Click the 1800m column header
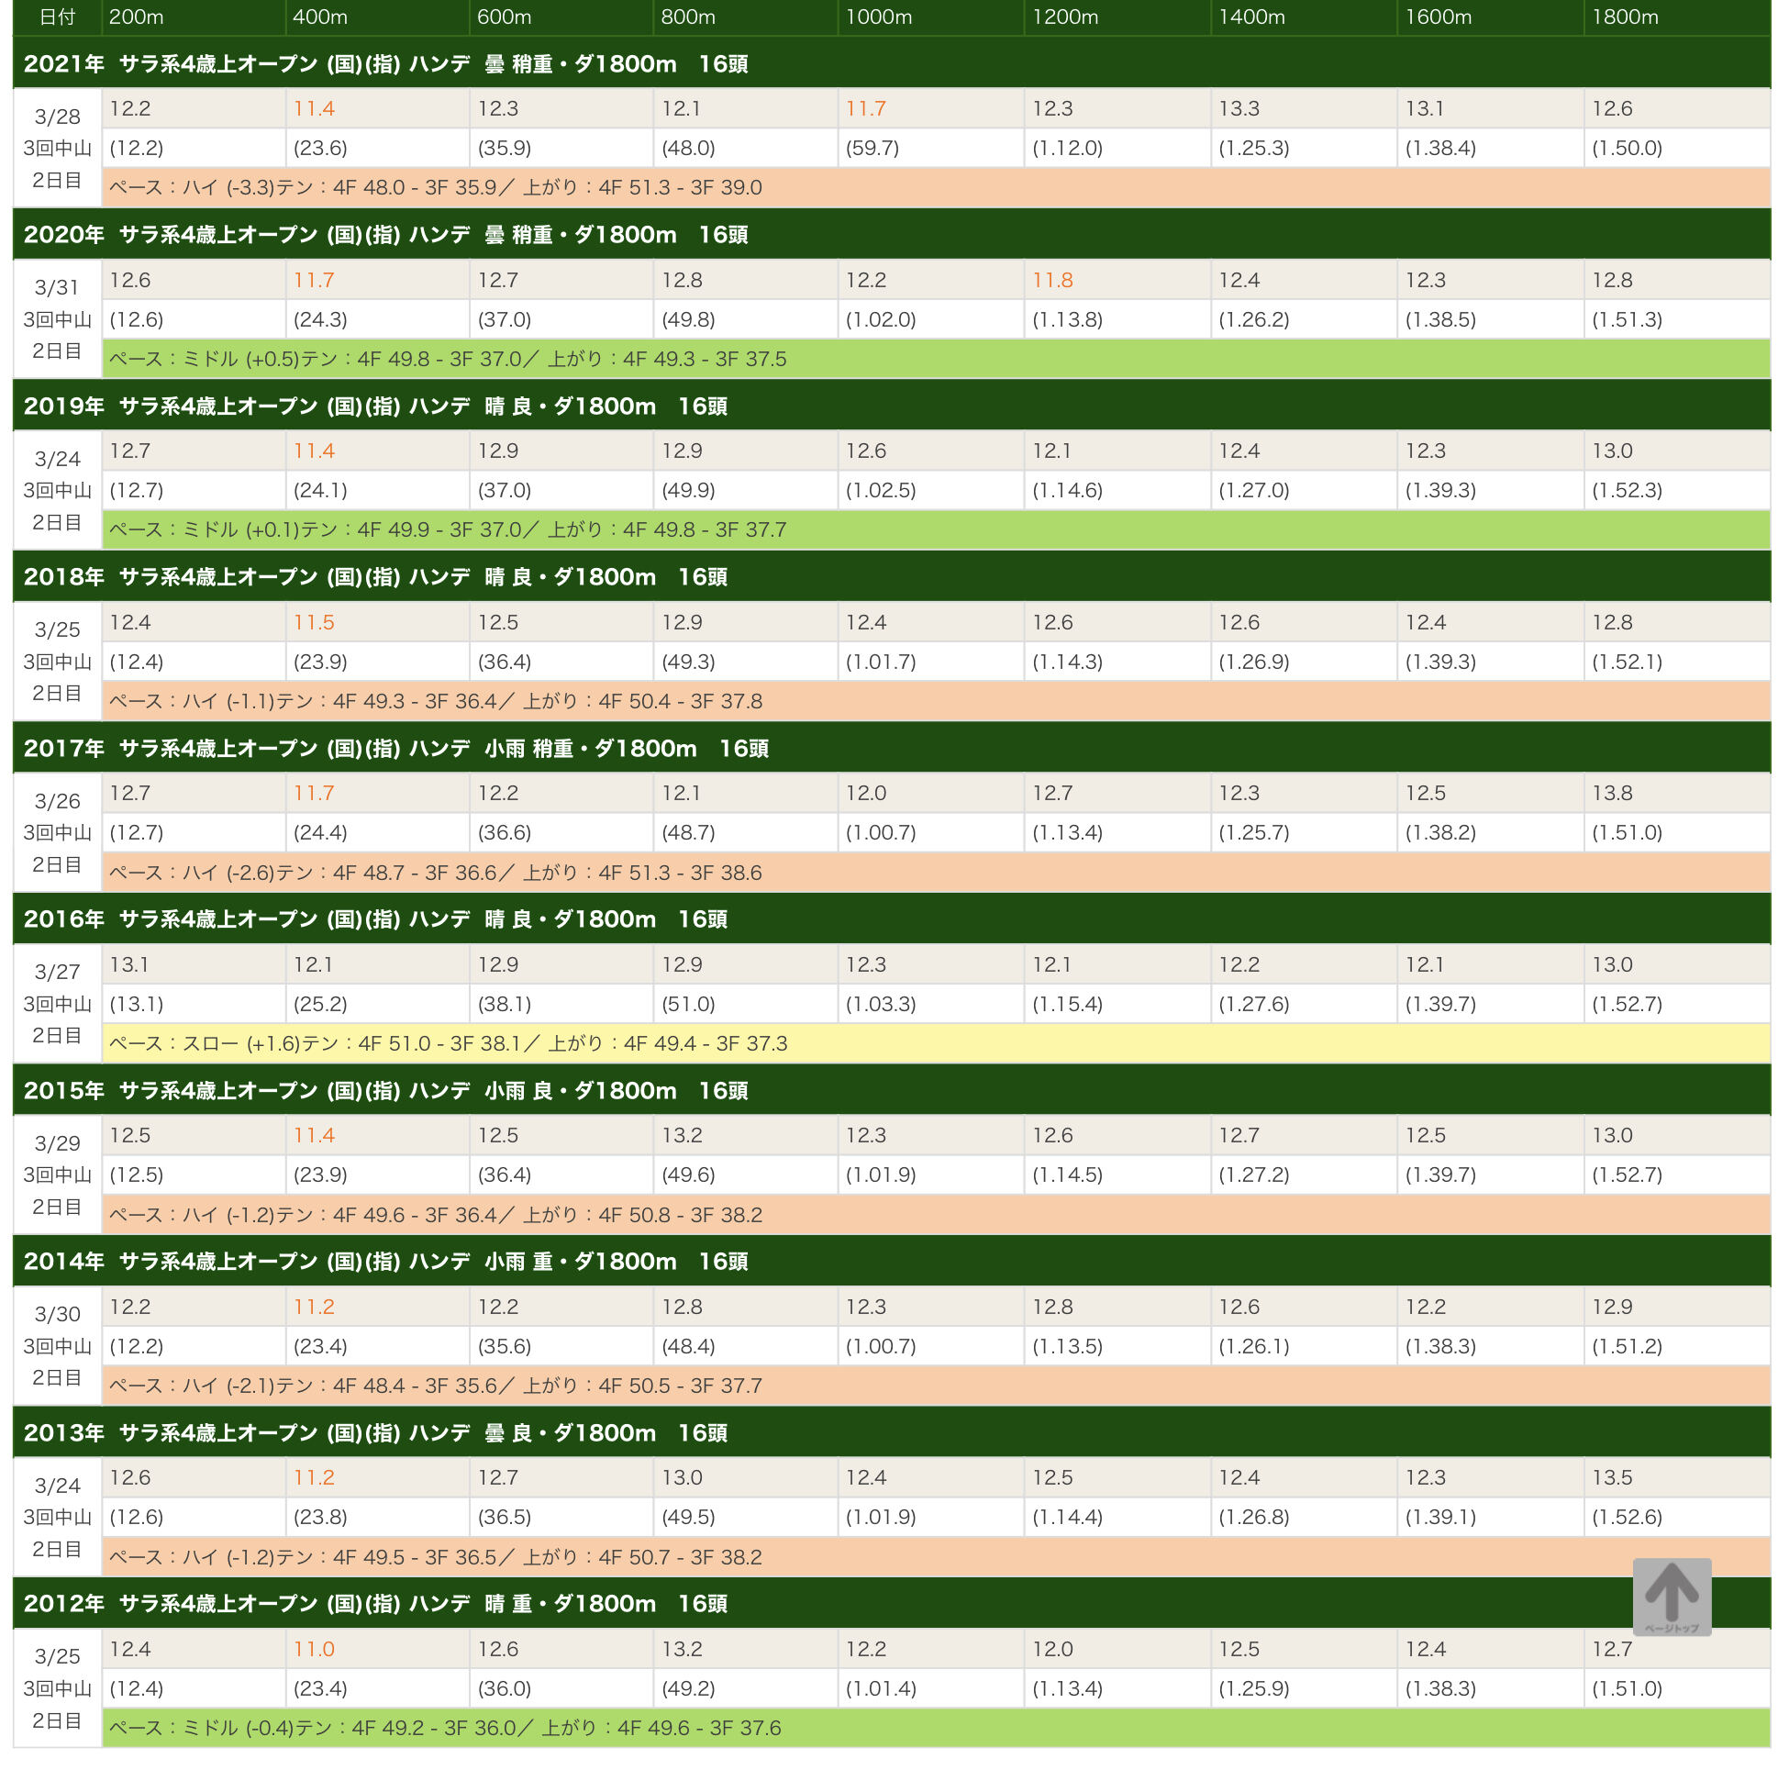This screenshot has width=1778, height=1770. click(1625, 17)
